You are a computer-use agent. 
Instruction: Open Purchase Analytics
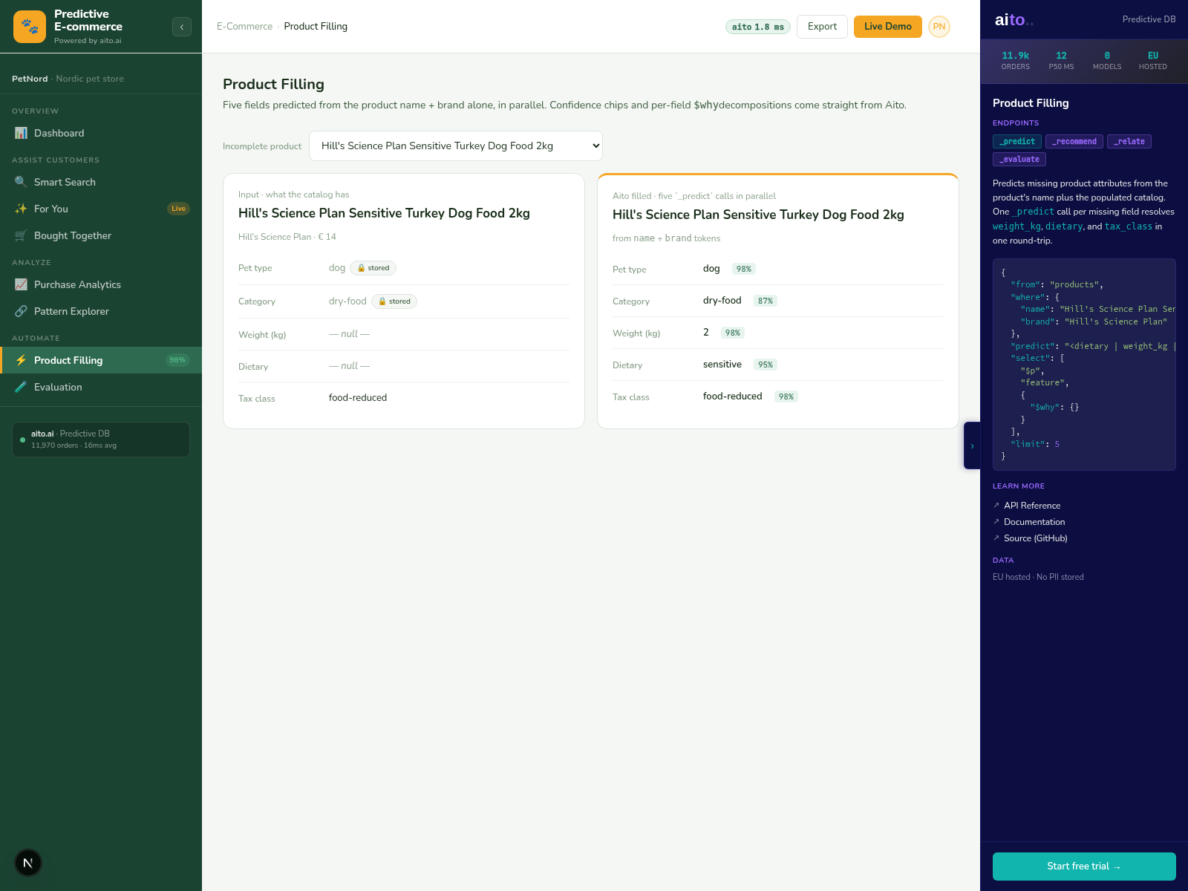coord(101,284)
